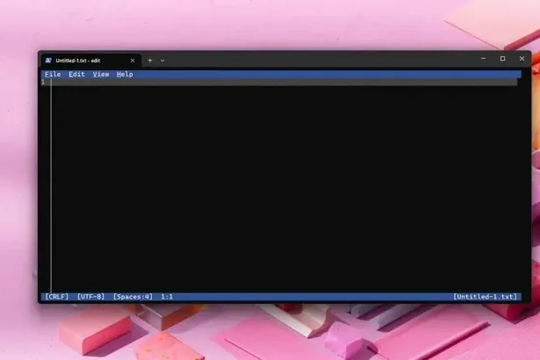Select the Untitled-1.txt - edit tab

pos(83,61)
